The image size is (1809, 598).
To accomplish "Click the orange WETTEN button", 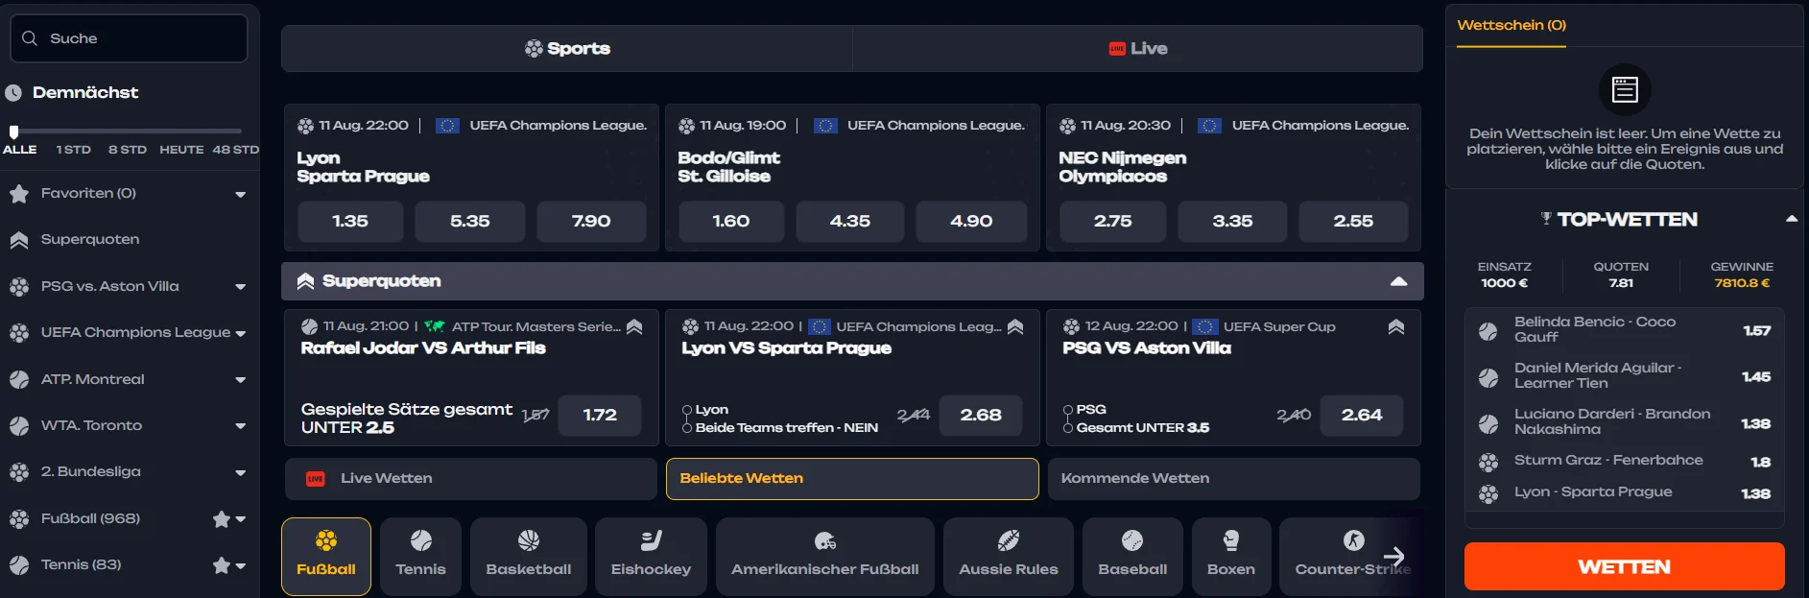I will pos(1624,566).
